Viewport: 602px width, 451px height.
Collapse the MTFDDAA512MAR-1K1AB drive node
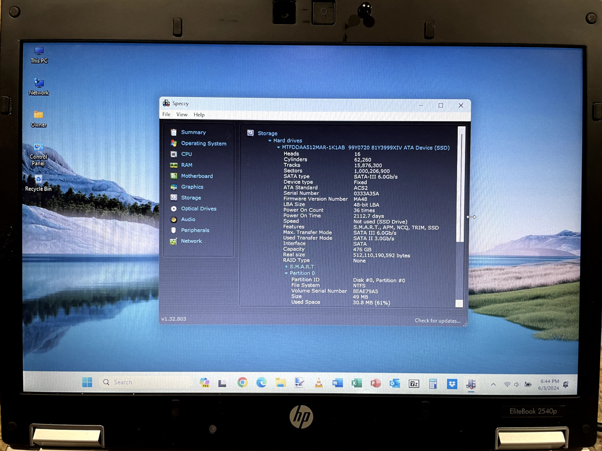coord(278,148)
